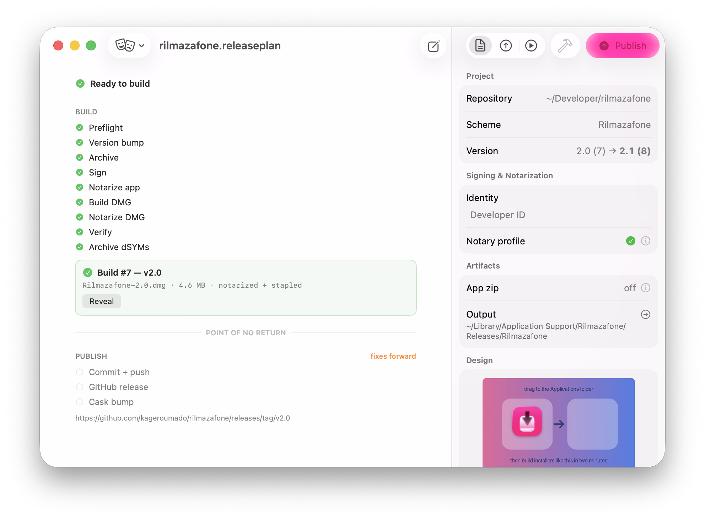Screen dimensions: 705x520
Task: Open the GitHub releases v2.0 URL
Action: point(183,418)
